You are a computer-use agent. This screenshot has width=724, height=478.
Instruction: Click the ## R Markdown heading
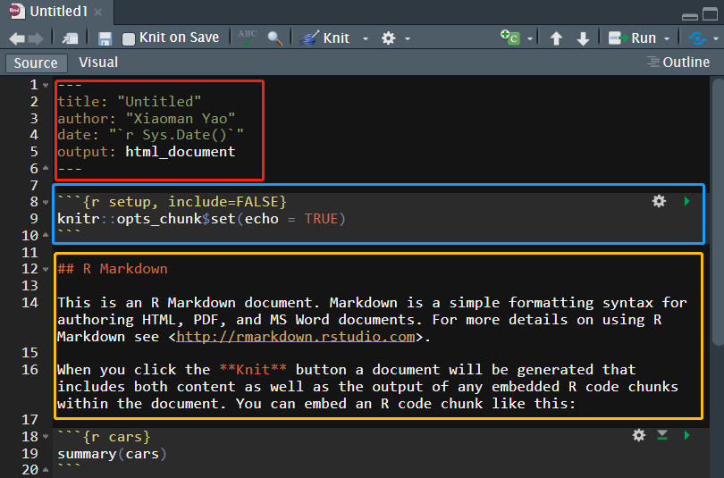coord(113,269)
